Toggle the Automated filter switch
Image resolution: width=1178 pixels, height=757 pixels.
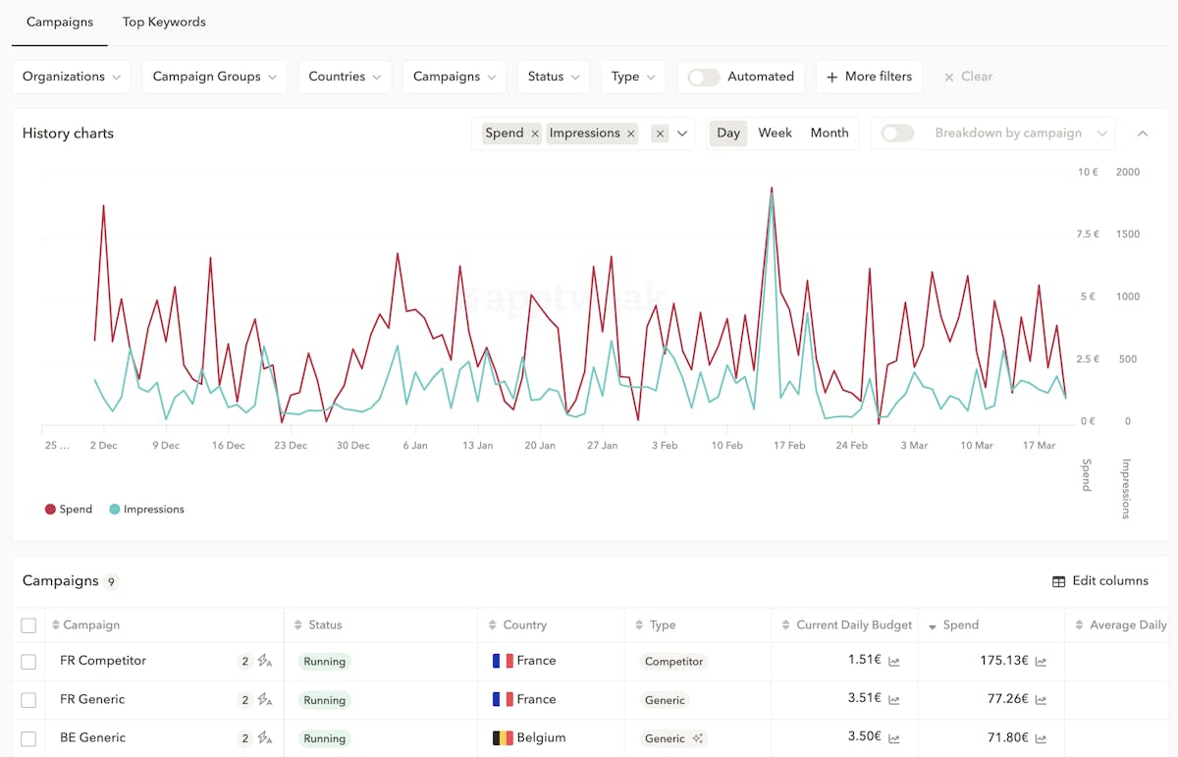703,77
